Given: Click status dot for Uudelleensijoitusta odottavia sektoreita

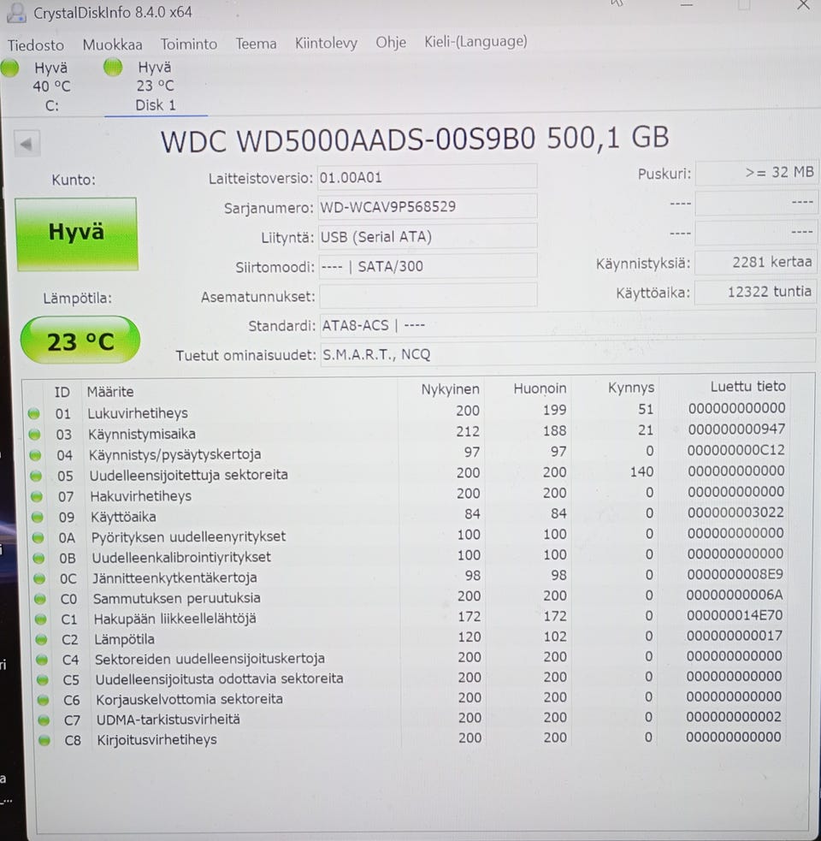Looking at the screenshot, I should tap(43, 680).
